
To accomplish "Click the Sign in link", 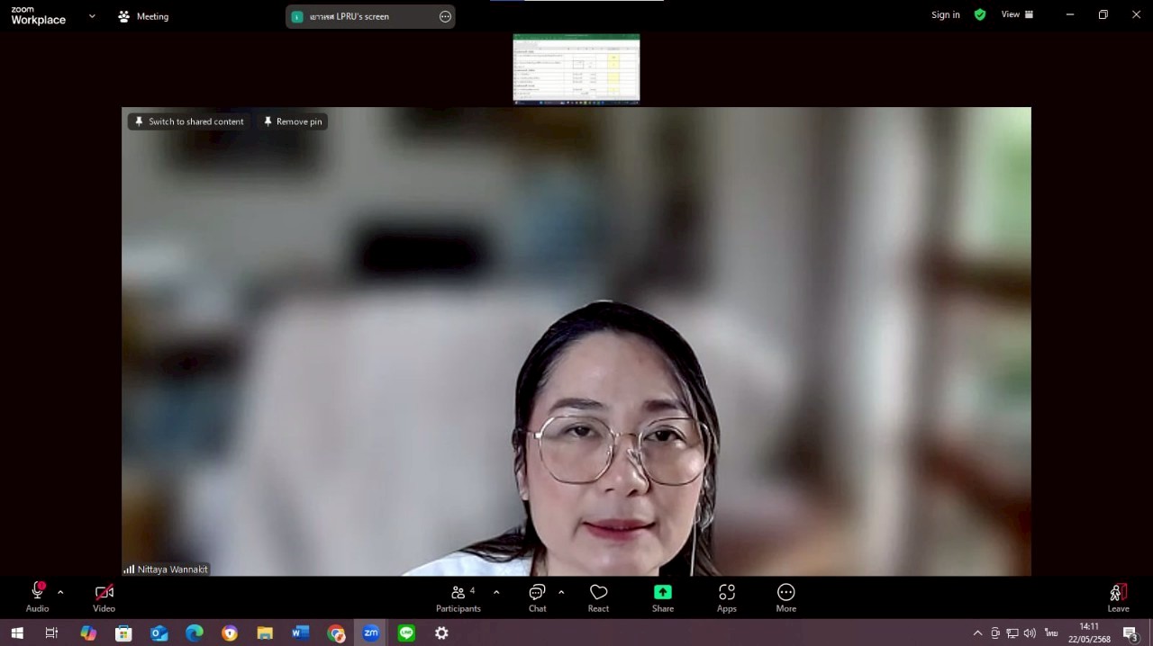I will (x=945, y=15).
